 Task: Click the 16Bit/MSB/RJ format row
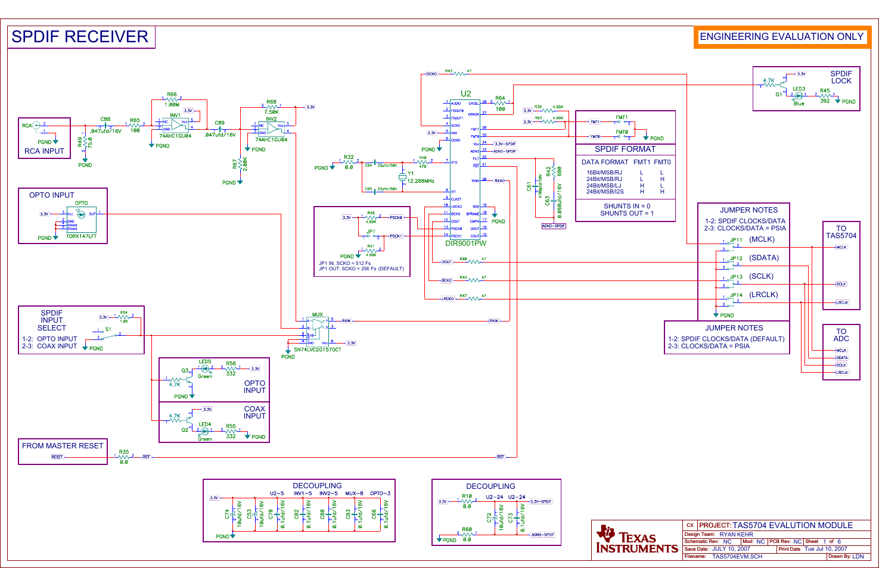click(x=626, y=173)
